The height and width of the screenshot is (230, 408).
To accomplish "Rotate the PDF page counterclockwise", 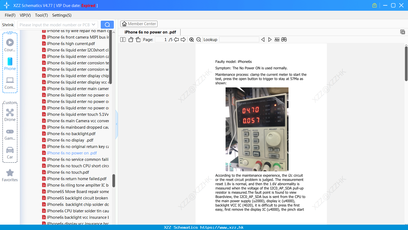I will coord(131,40).
